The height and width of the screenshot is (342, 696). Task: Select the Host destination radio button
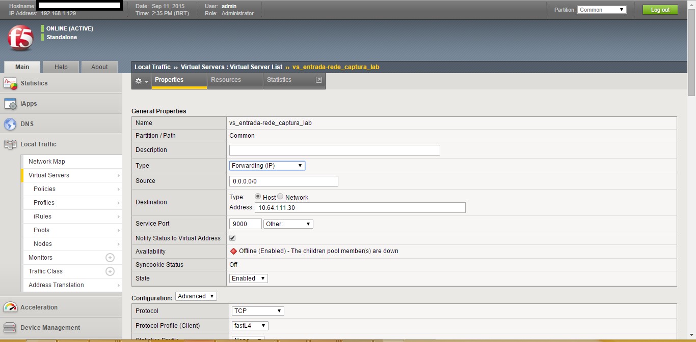[x=258, y=197]
